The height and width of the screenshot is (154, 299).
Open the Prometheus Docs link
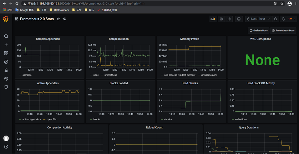[x=283, y=30]
